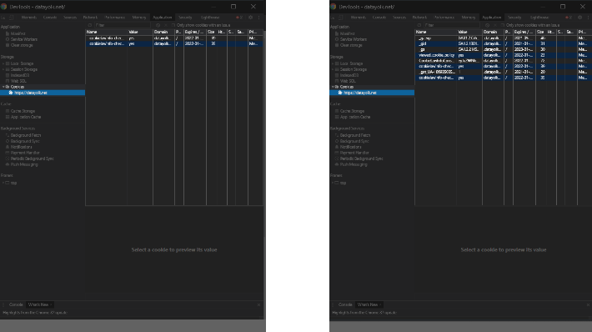Open Console drawer tab in left window

[x=16, y=304]
